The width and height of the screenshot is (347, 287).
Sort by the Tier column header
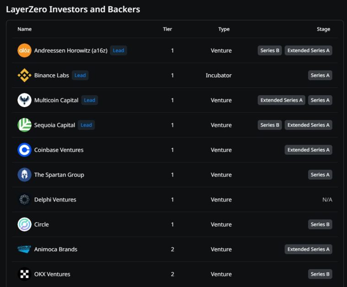pyautogui.click(x=168, y=29)
